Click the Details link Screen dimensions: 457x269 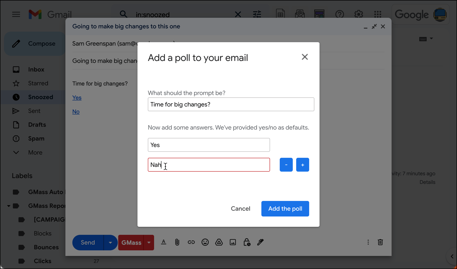pyautogui.click(x=427, y=182)
